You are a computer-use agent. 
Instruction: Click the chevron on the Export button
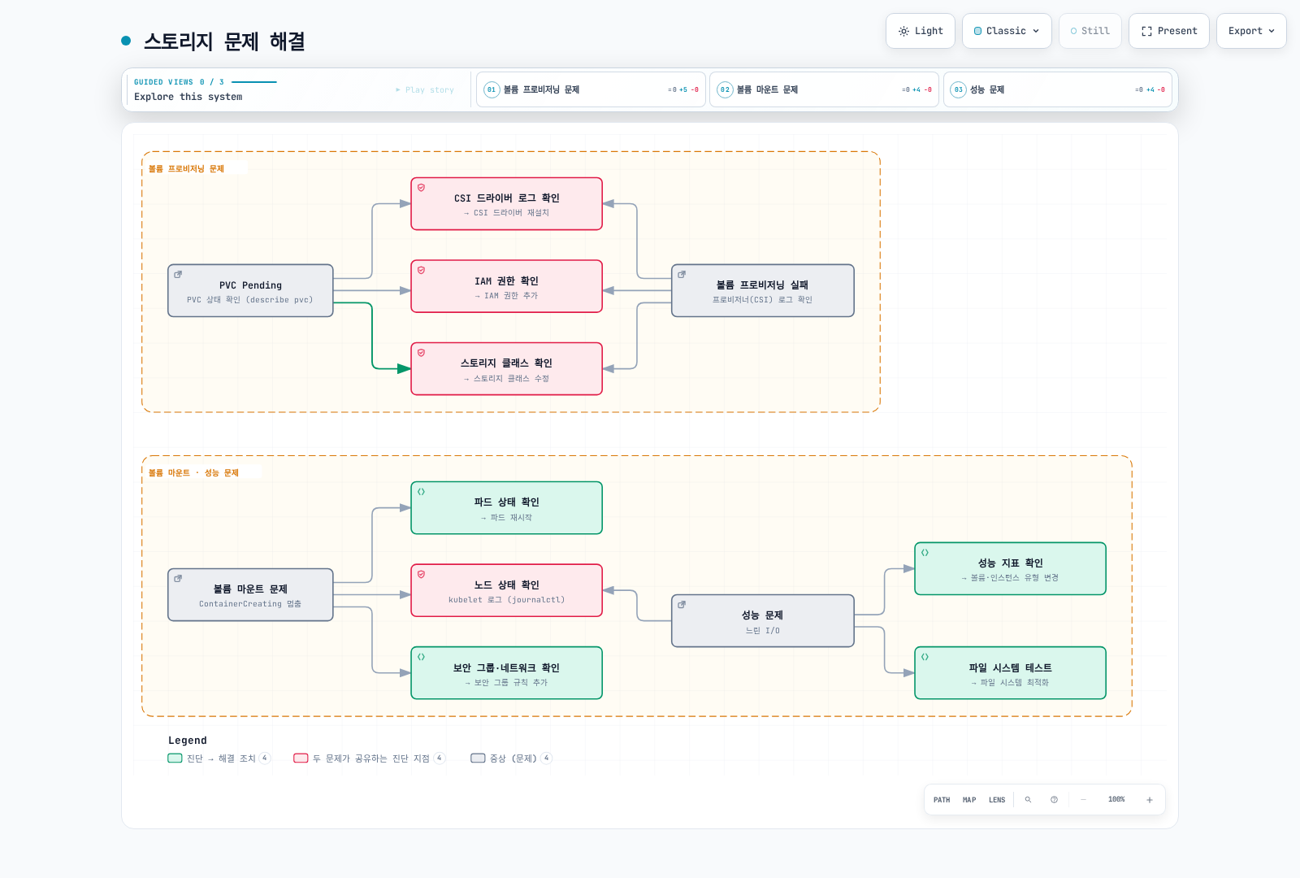(x=1272, y=31)
